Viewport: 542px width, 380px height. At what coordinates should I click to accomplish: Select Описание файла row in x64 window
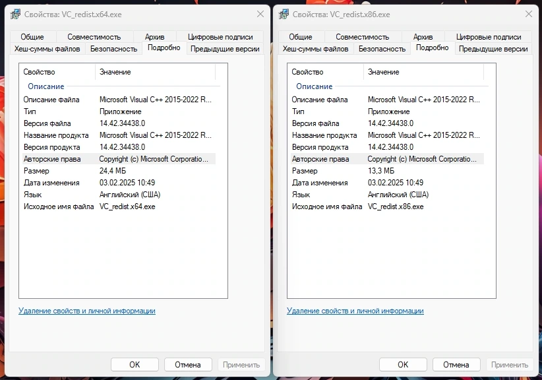pyautogui.click(x=119, y=100)
